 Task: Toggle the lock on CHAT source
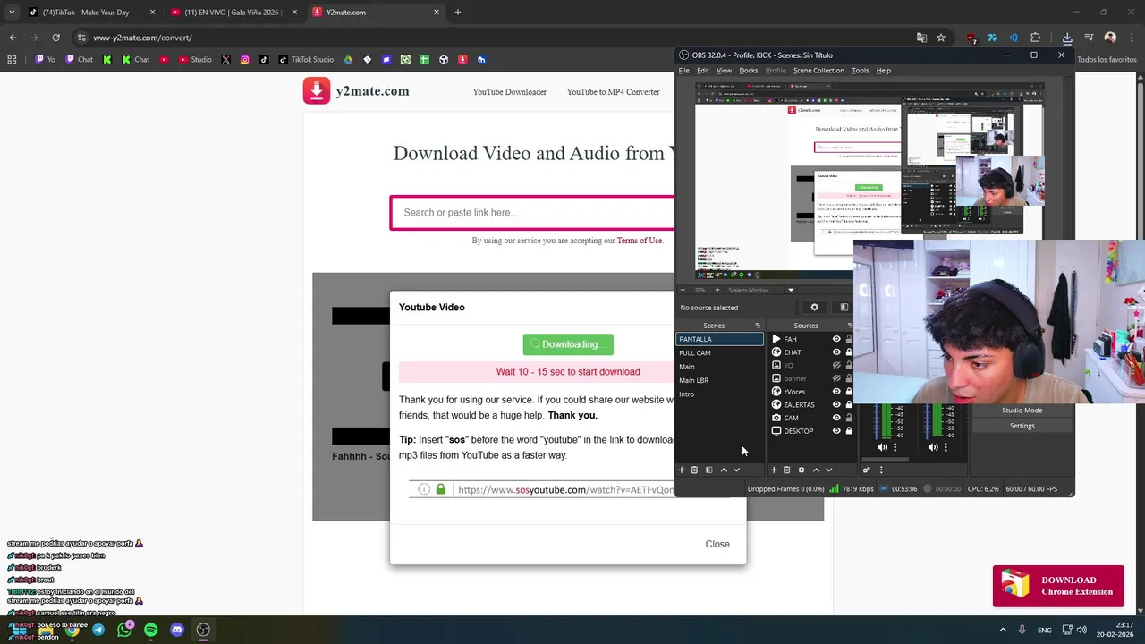pos(849,352)
